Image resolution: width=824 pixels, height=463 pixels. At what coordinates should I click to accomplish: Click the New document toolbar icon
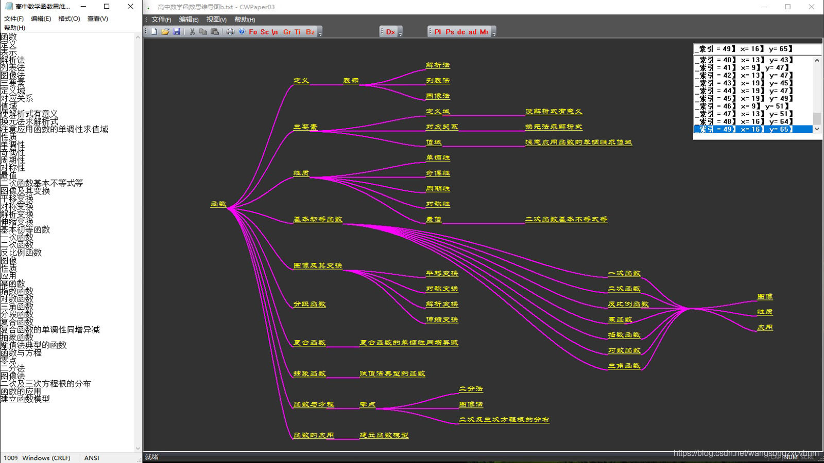point(154,32)
